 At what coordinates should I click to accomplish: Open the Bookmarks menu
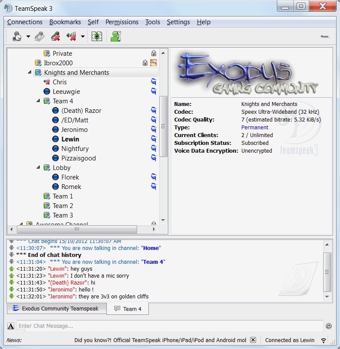coord(65,22)
